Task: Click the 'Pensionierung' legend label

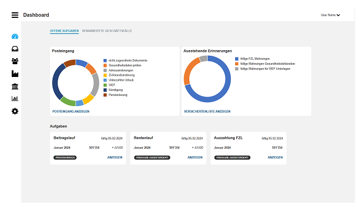Action: click(x=118, y=95)
